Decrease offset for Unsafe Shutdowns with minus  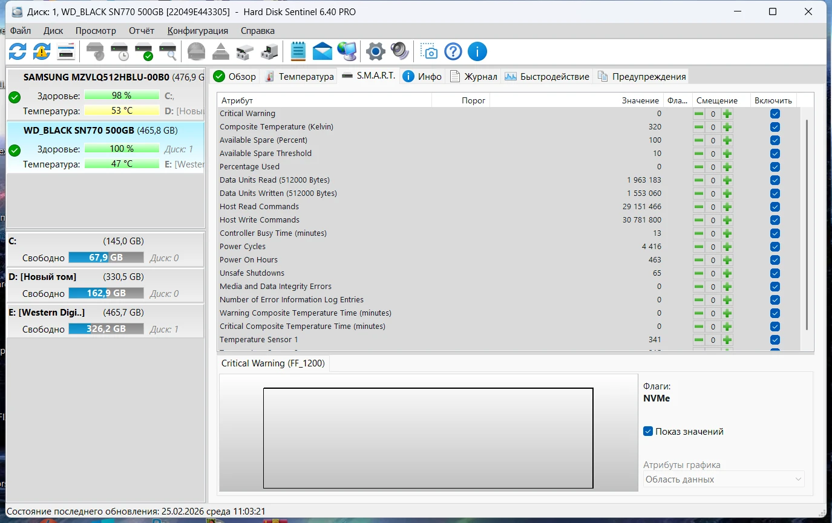point(699,273)
